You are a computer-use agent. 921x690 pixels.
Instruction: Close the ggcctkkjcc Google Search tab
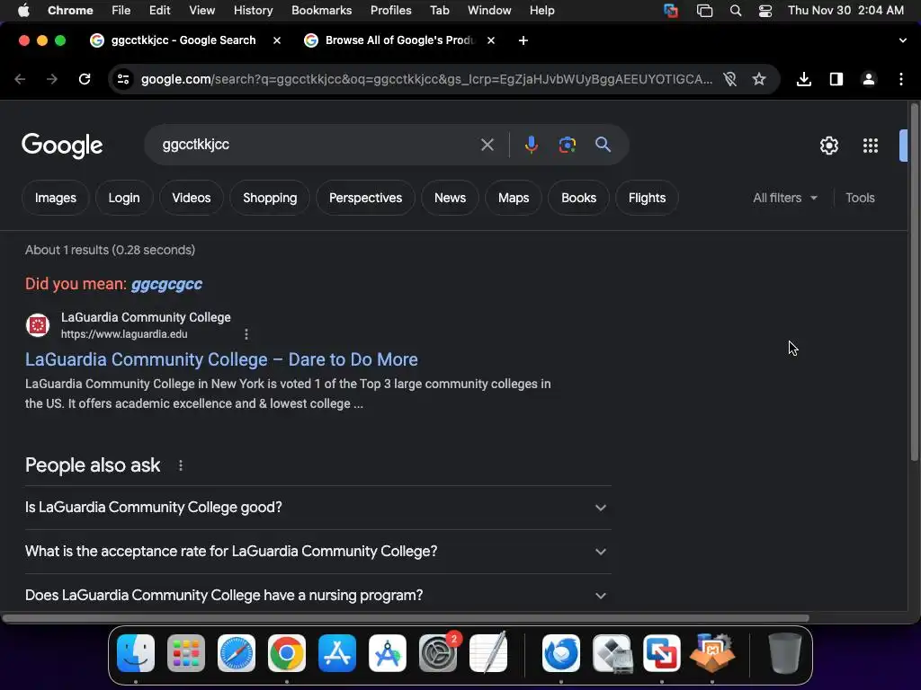[x=277, y=40]
